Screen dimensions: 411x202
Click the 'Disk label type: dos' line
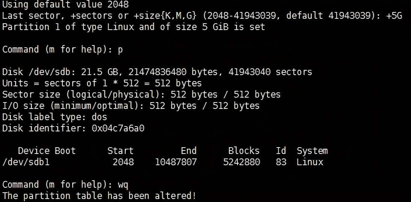54,117
